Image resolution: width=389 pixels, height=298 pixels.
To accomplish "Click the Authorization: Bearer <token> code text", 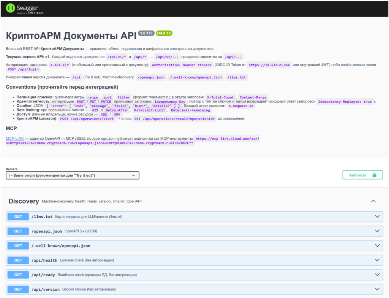I will (x=182, y=65).
